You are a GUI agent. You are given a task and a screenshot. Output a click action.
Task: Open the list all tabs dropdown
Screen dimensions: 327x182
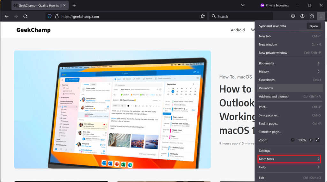point(243,5)
